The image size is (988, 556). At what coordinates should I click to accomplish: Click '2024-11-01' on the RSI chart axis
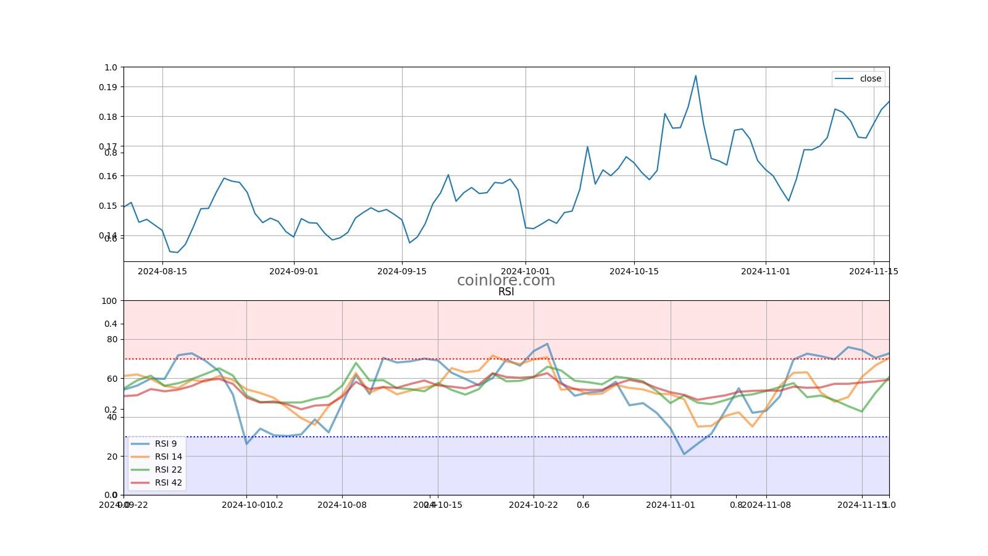point(671,505)
